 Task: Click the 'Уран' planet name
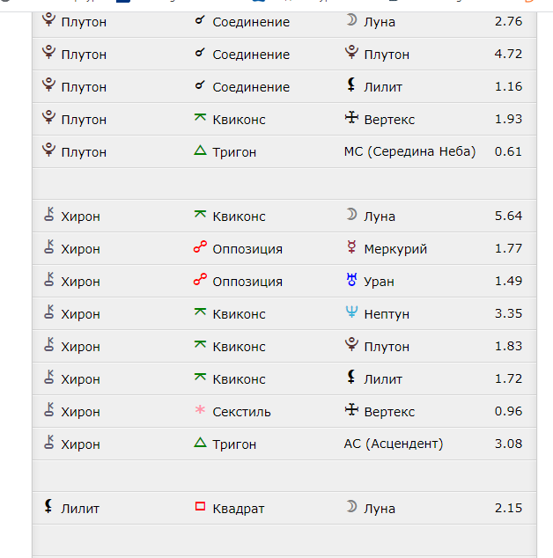(379, 282)
